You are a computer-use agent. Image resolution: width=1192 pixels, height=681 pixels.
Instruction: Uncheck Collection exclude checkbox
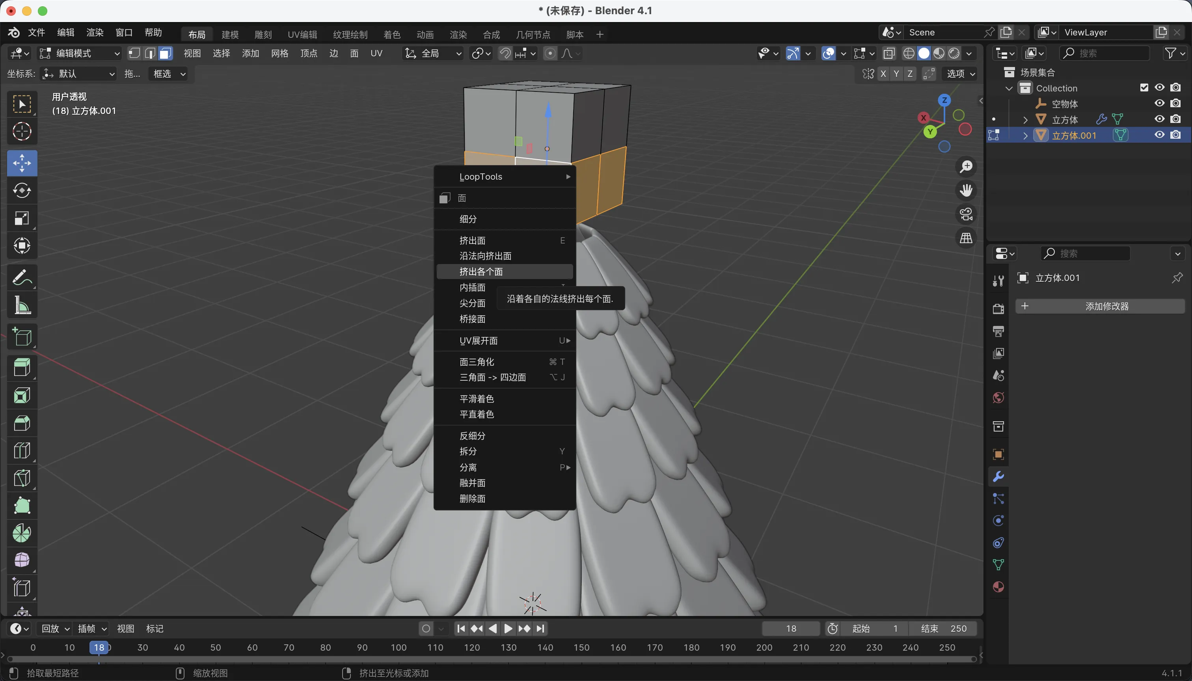click(x=1144, y=88)
